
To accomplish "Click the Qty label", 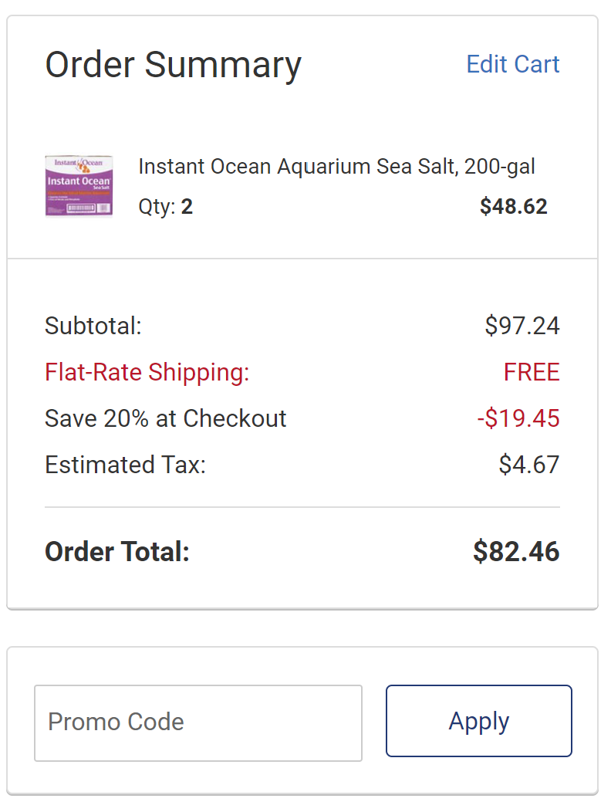I will coord(157,207).
